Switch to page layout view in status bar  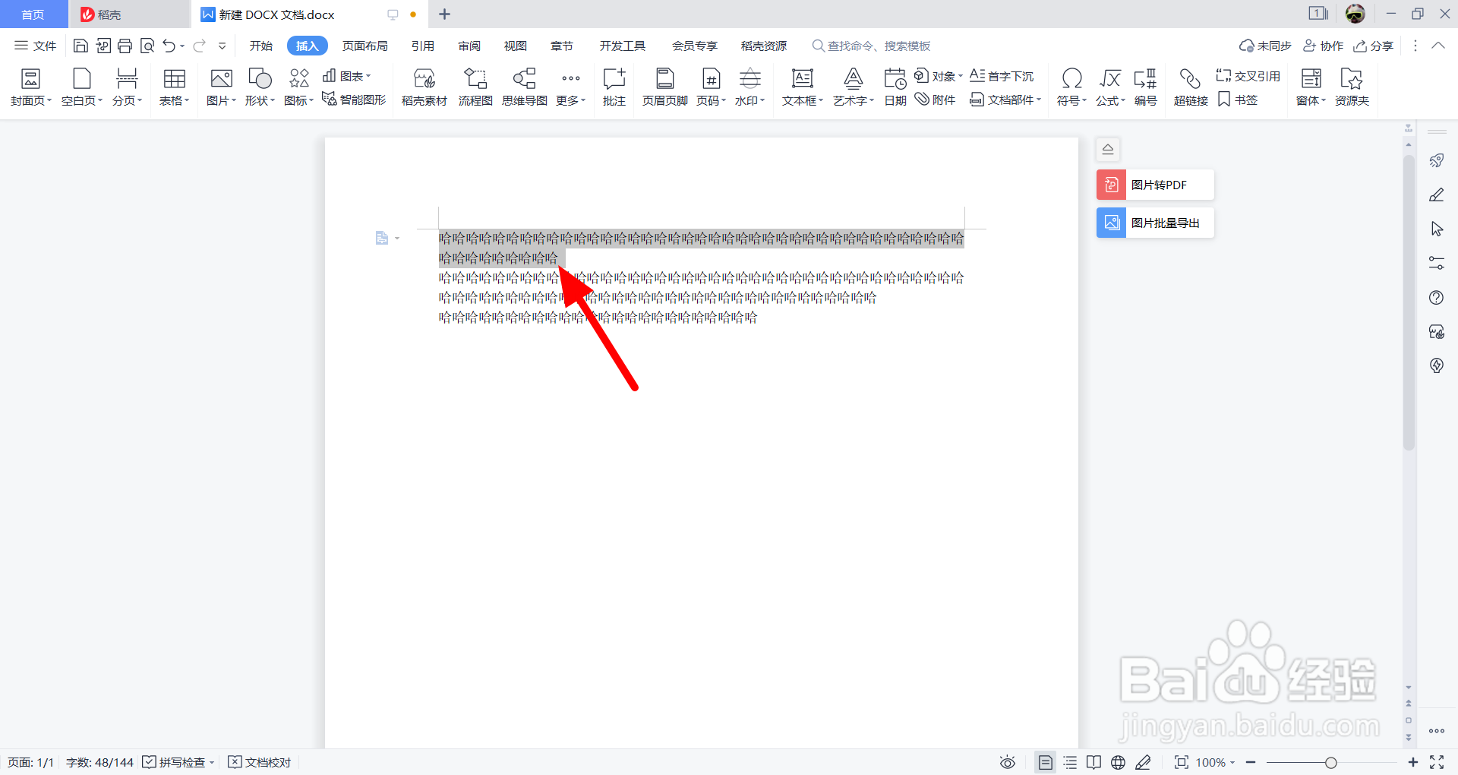pyautogui.click(x=1046, y=762)
